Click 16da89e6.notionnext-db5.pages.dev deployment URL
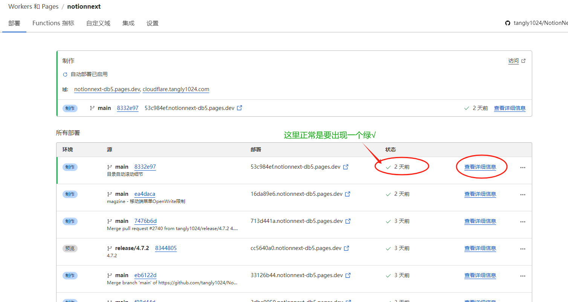This screenshot has width=568, height=302. [296, 194]
